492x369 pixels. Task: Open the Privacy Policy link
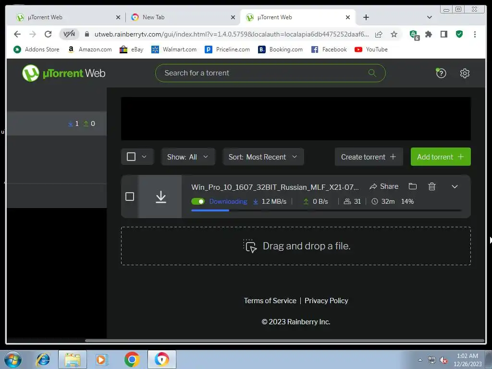(x=326, y=301)
